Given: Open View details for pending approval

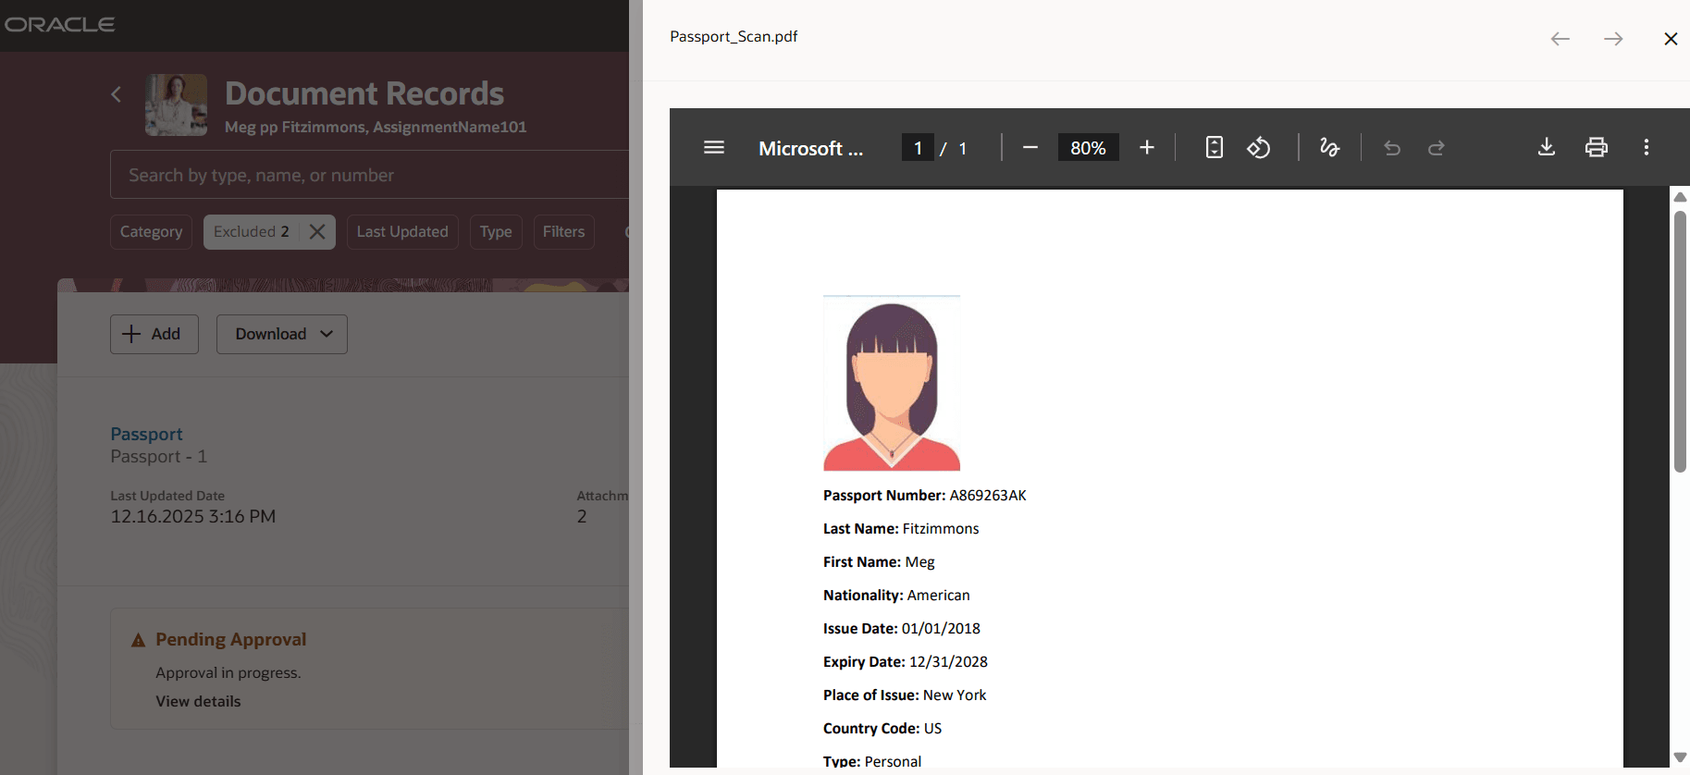Looking at the screenshot, I should click(198, 701).
